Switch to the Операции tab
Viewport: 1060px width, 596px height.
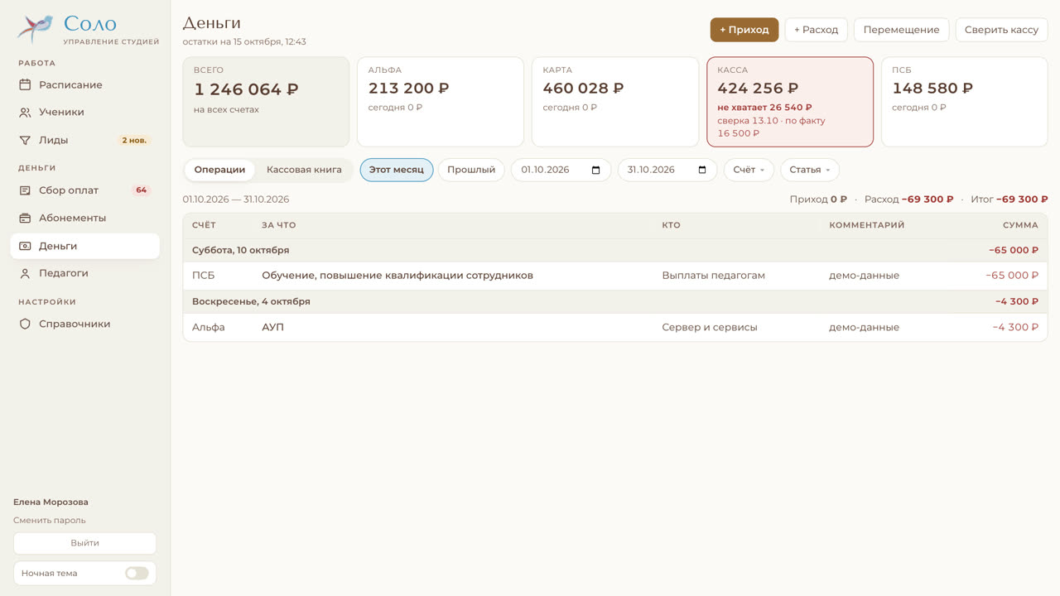point(219,170)
